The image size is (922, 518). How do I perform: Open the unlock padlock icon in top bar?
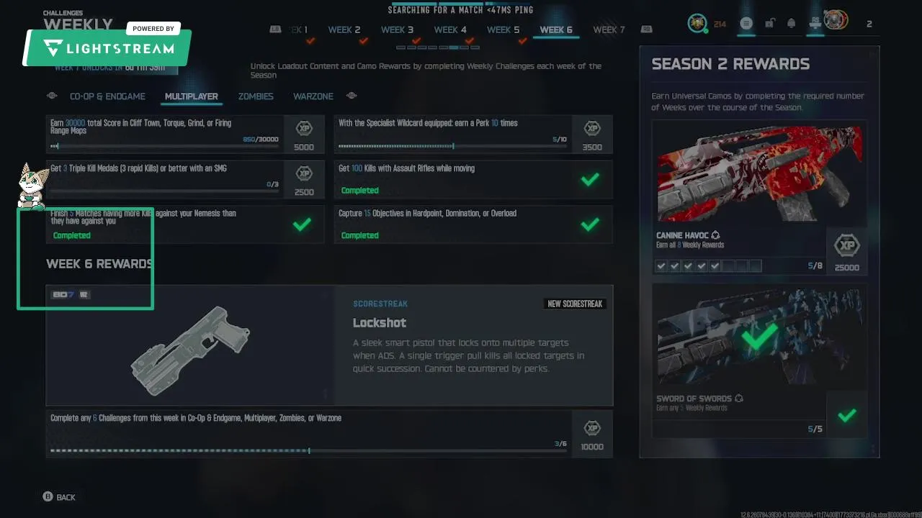coord(769,24)
